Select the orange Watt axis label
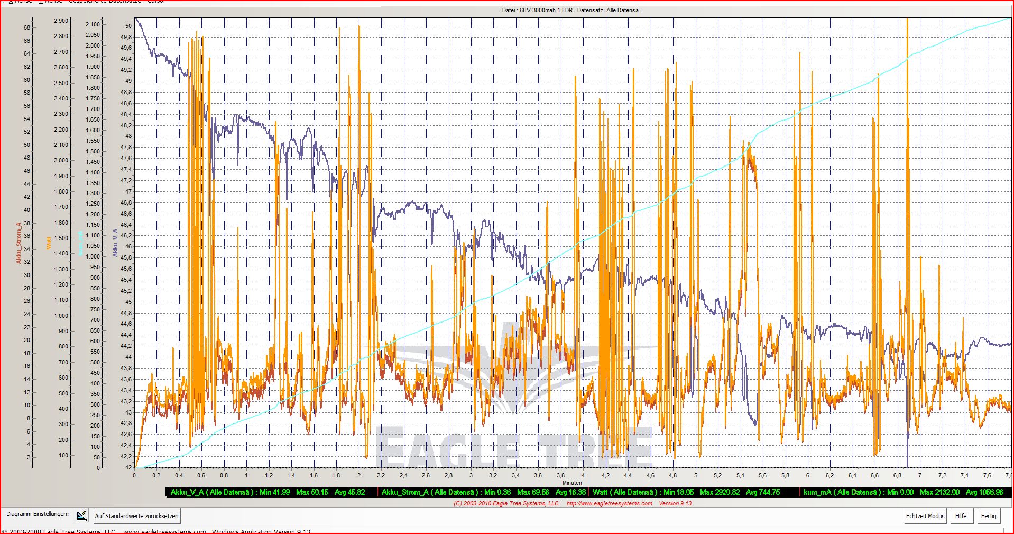Image resolution: width=1014 pixels, height=534 pixels. click(x=49, y=243)
